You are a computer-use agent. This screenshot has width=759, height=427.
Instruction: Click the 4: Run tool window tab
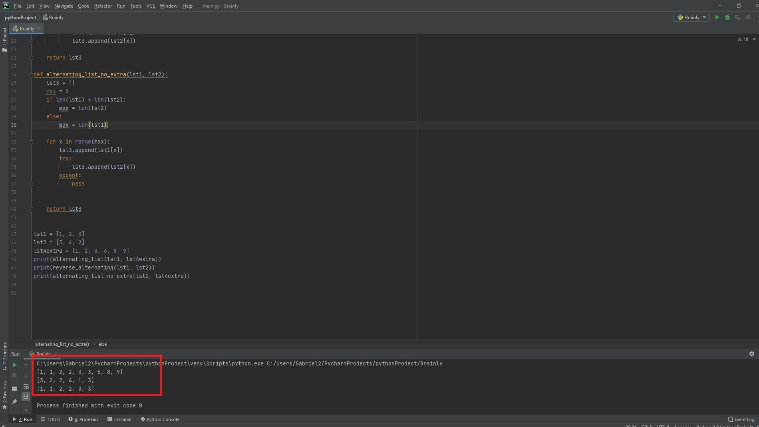click(23, 419)
